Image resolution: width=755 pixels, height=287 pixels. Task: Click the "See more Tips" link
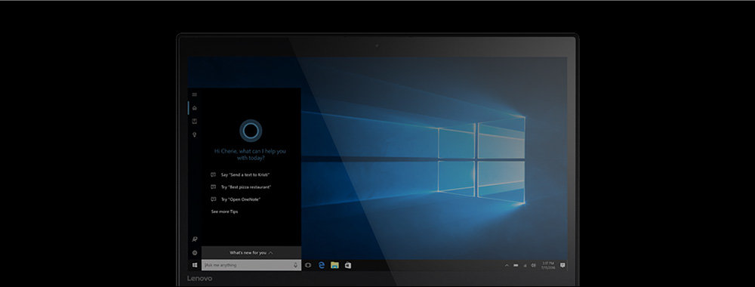tap(224, 211)
